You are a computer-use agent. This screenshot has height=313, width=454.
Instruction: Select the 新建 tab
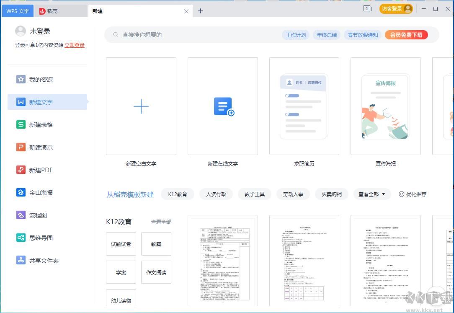[x=98, y=11]
